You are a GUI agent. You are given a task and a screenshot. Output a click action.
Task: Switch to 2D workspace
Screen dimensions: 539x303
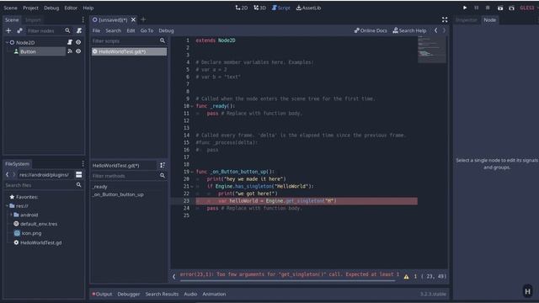[x=242, y=8]
